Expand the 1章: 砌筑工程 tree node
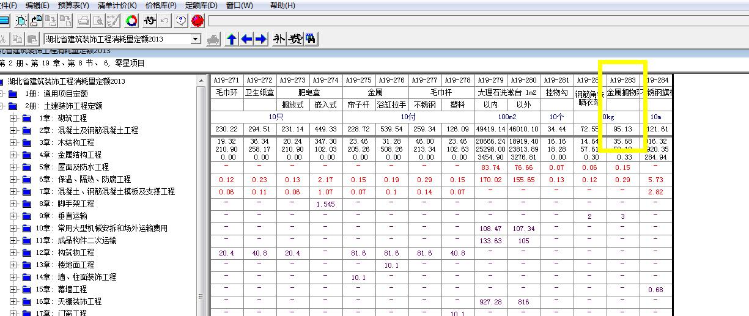 (x=13, y=118)
